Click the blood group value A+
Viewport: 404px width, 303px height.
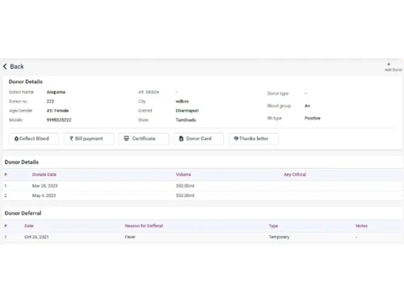coord(307,106)
